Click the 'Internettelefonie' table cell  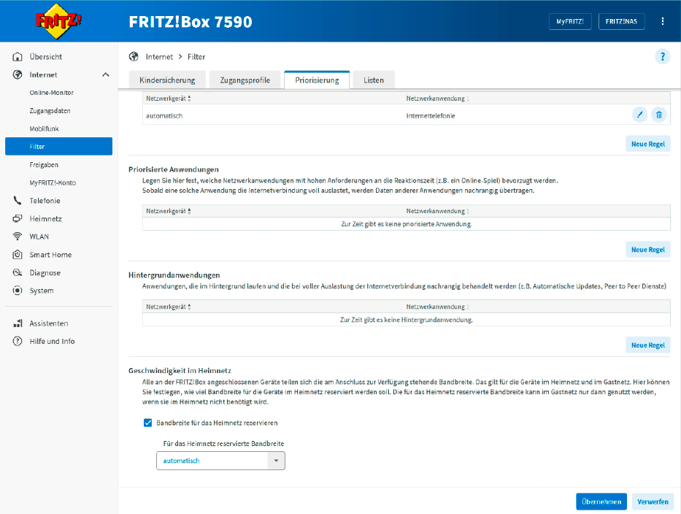point(431,115)
